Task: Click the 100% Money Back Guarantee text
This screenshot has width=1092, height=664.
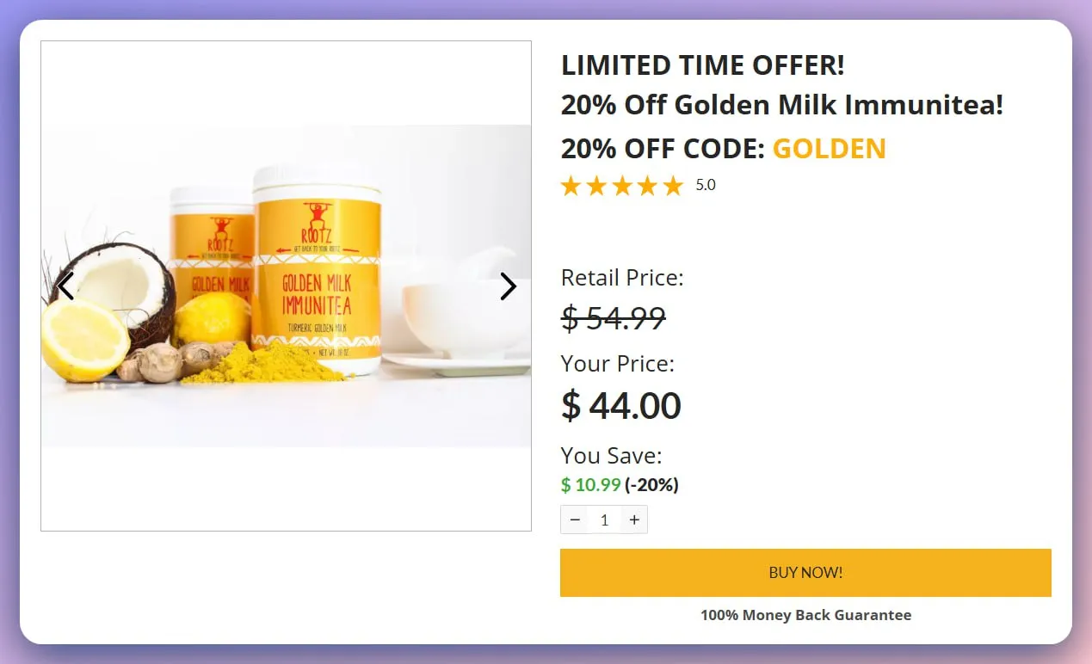Action: point(805,615)
